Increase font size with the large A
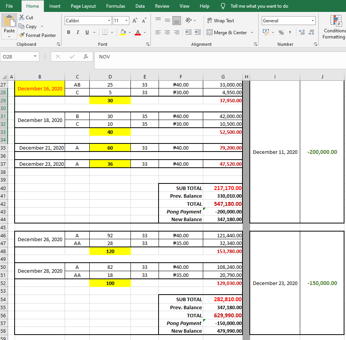 click(135, 20)
